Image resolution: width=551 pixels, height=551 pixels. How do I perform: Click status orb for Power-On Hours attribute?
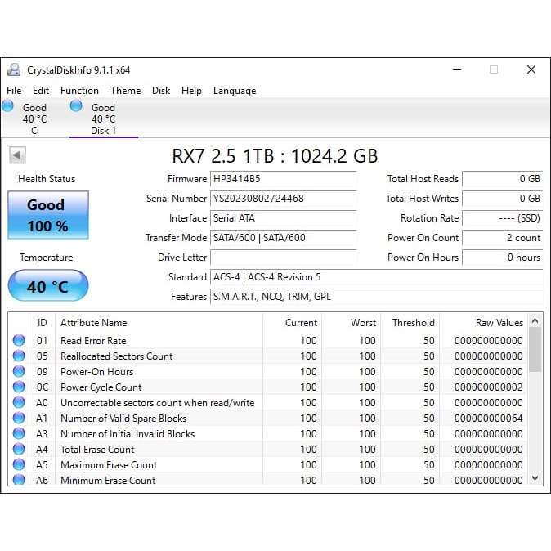[19, 372]
